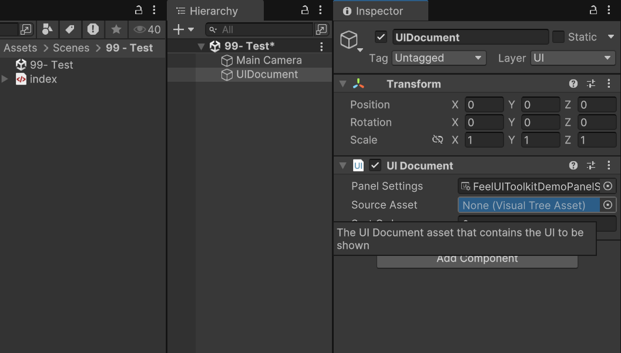Click the Source Asset object picker circle
This screenshot has height=353, width=621.
[x=608, y=205]
